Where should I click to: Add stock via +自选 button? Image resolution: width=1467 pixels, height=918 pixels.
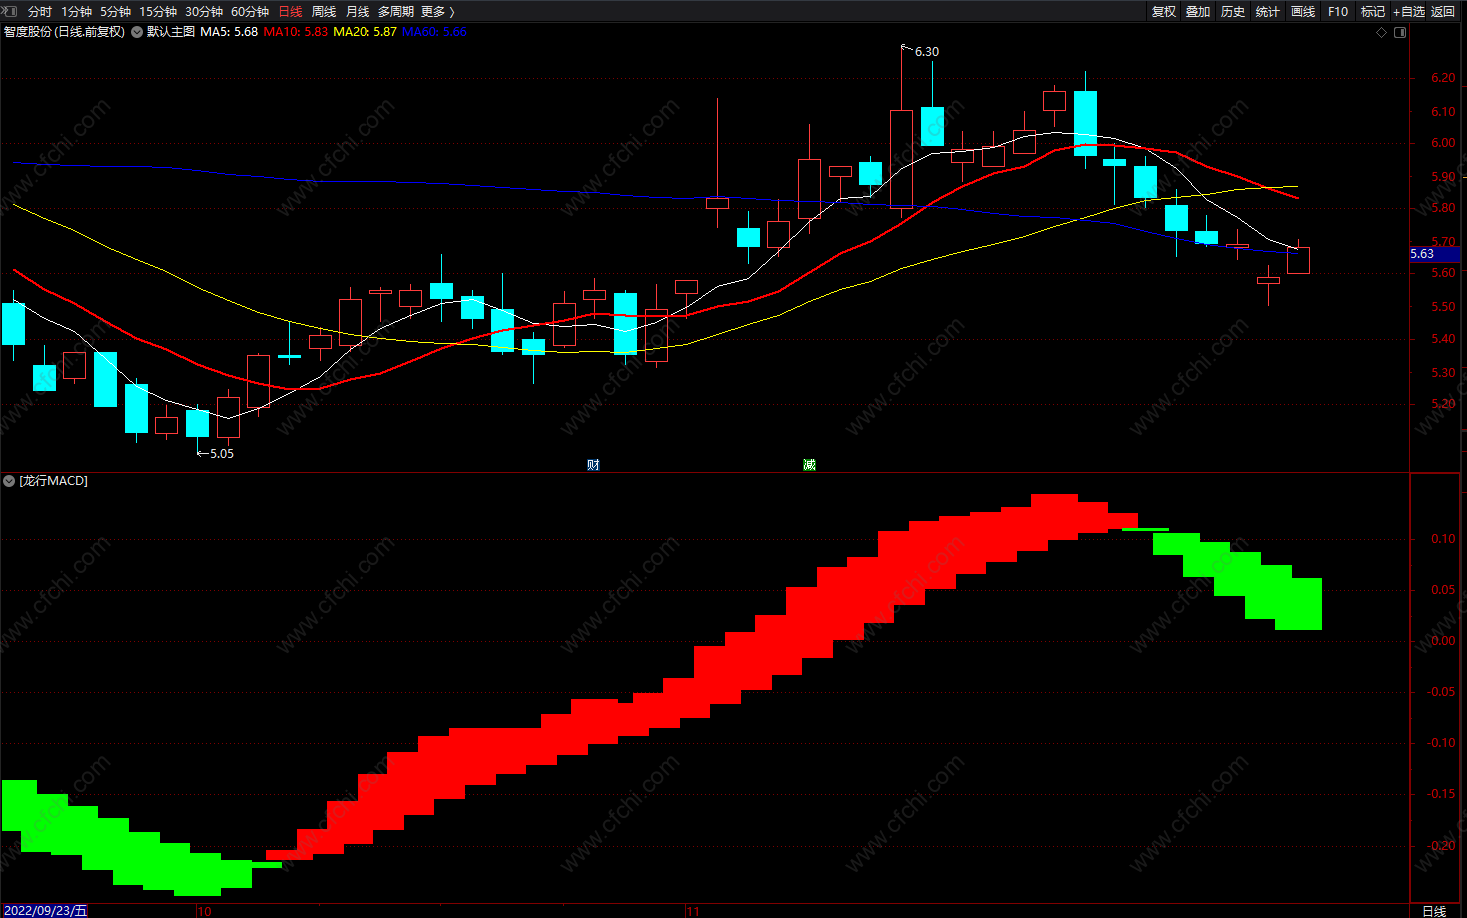(x=1409, y=11)
